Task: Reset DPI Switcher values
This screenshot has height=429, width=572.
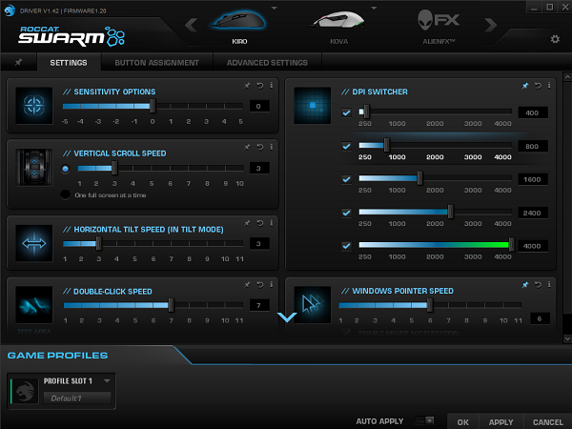Action: coord(538,86)
